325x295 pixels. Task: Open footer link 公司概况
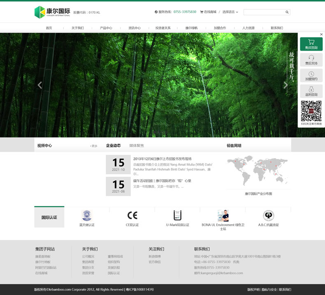[88, 256]
